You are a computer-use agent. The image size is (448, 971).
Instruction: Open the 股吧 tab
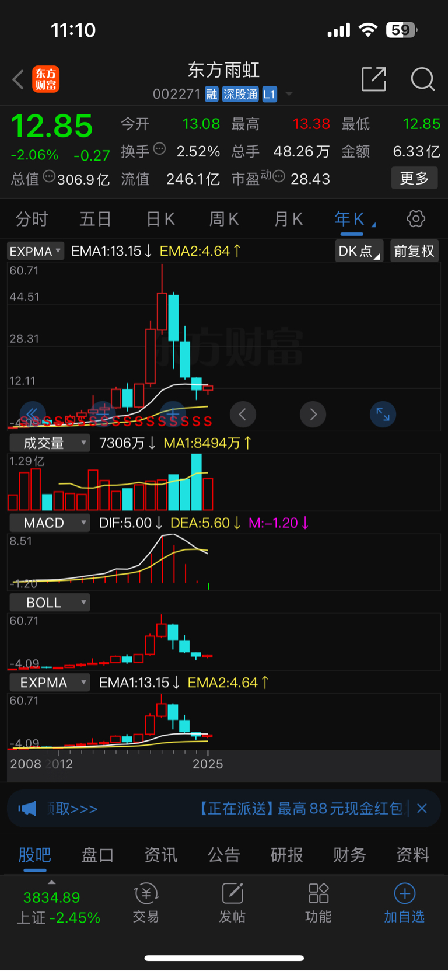click(35, 855)
